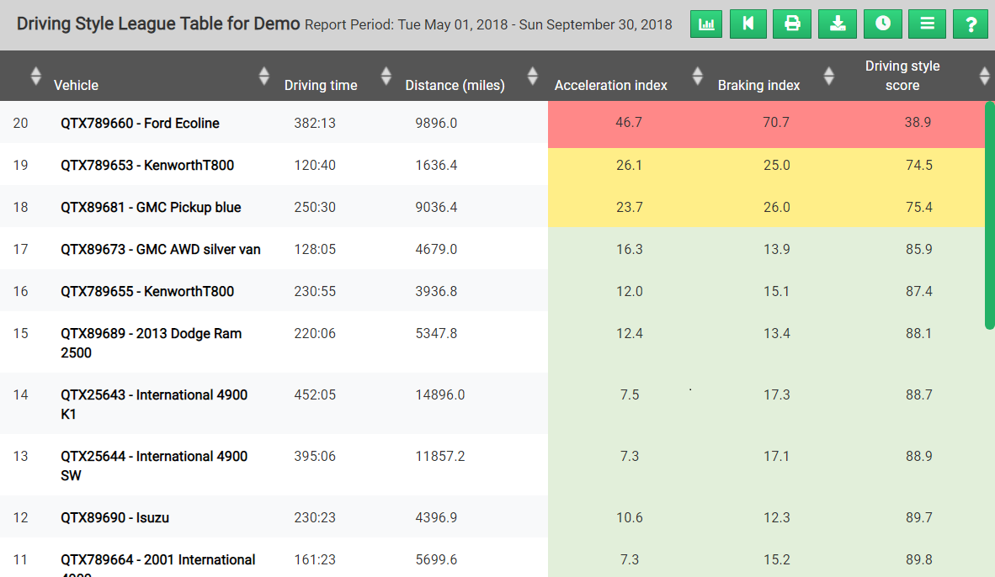This screenshot has height=577, width=995.
Task: Open the hamburger menu icon
Action: (x=927, y=24)
